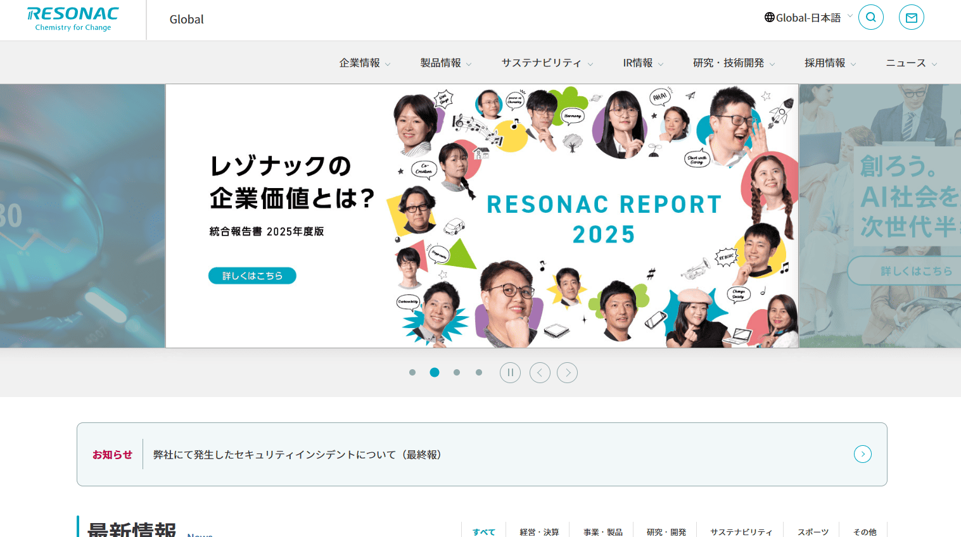Open the search icon in header
Viewport: 961px width, 537px height.
point(870,18)
